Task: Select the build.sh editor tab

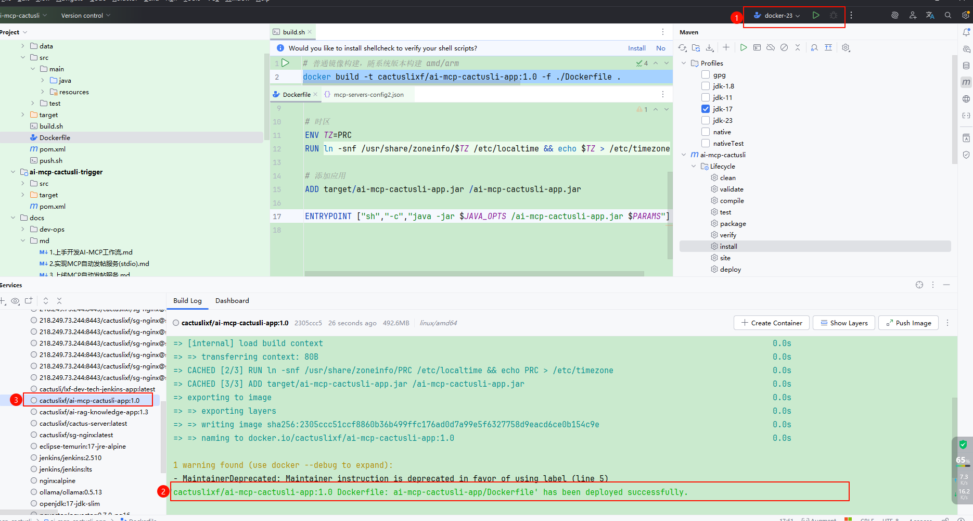Action: (293, 32)
